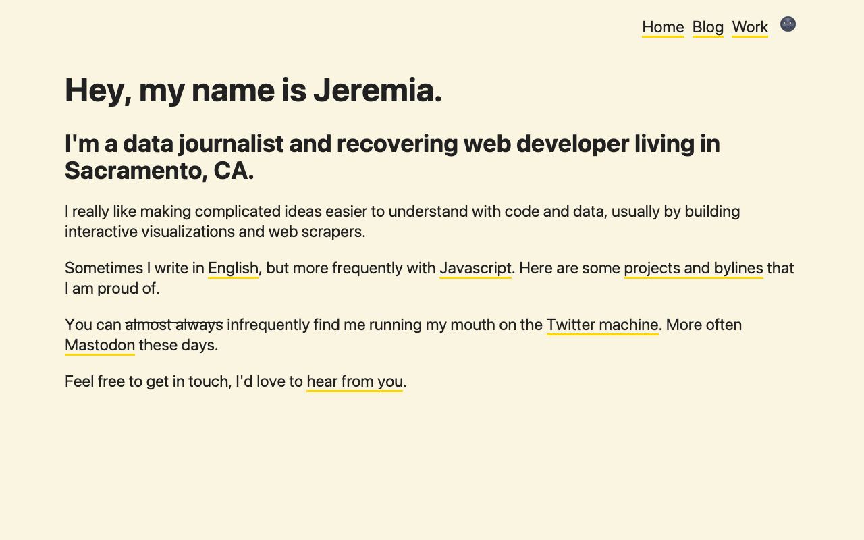Toggle dark mode with the moon icon
The height and width of the screenshot is (540, 864).
pos(788,24)
